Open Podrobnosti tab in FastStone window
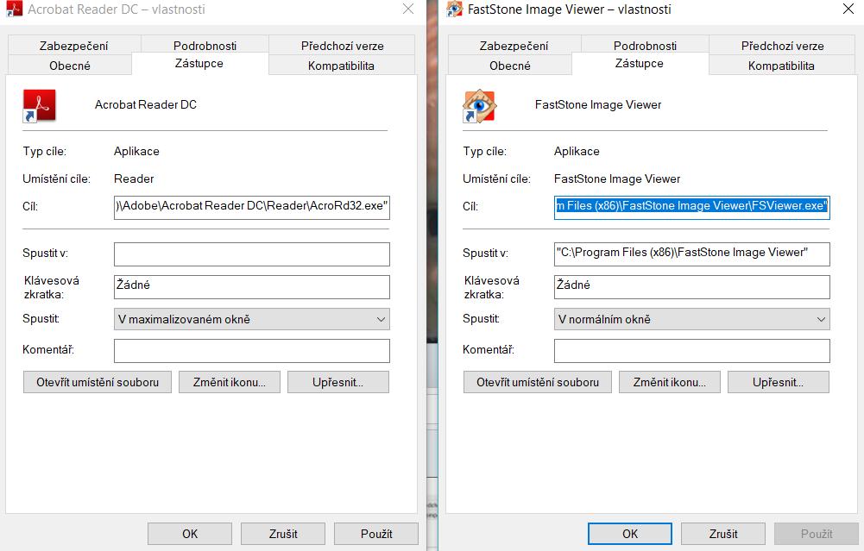 coord(645,46)
